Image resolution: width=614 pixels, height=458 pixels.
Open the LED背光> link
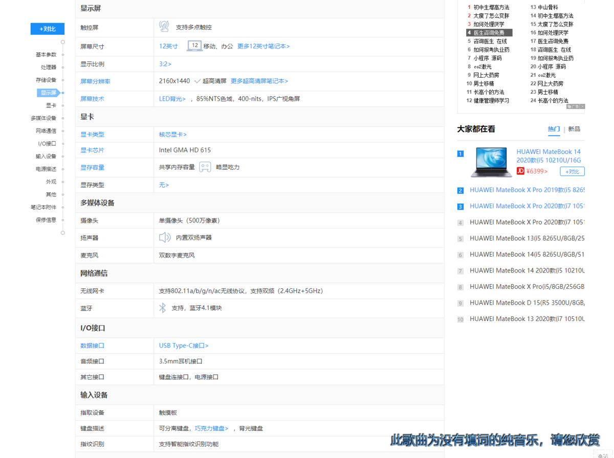point(172,99)
